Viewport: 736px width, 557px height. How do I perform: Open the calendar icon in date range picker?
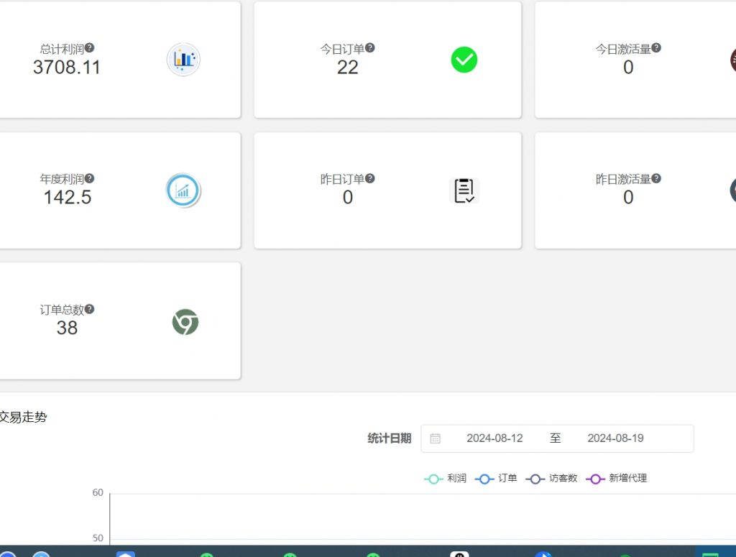[x=436, y=438]
